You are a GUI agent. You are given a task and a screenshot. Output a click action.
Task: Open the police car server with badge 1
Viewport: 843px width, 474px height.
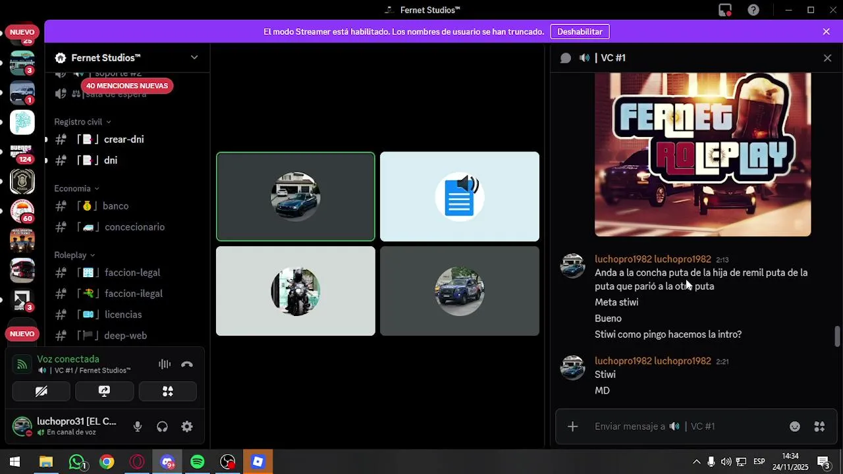[x=22, y=93]
